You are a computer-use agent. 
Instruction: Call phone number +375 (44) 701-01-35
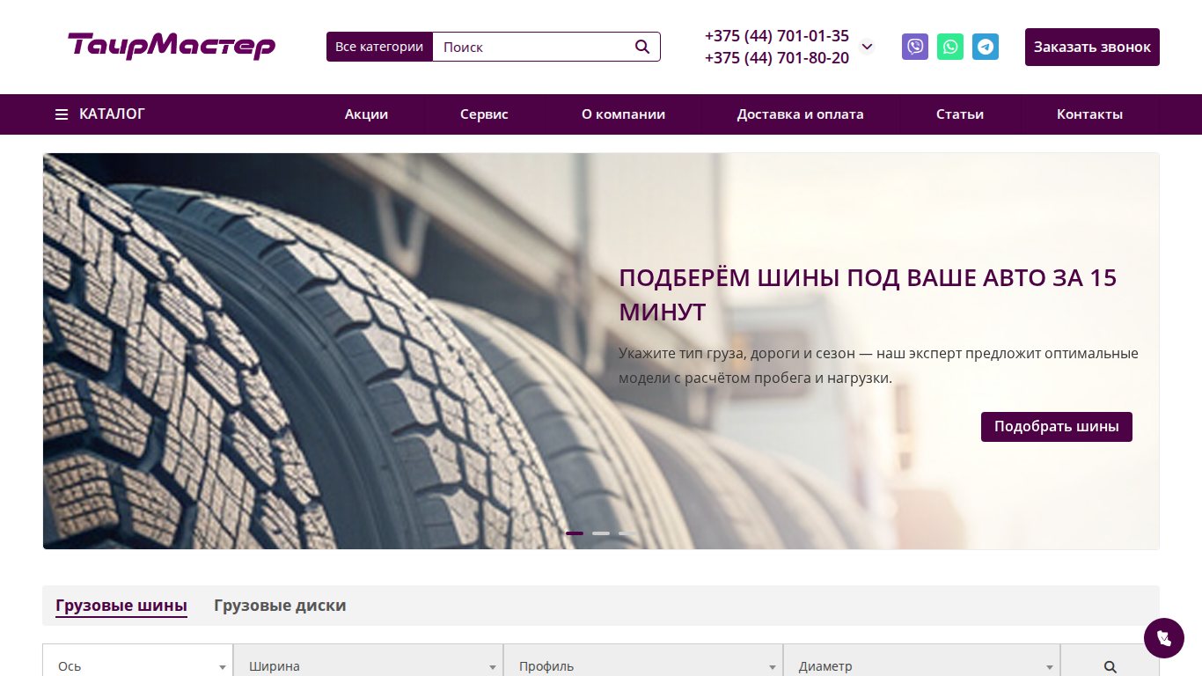tap(777, 36)
